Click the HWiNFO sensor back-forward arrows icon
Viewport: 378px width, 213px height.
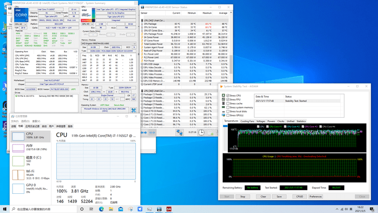coord(144,133)
